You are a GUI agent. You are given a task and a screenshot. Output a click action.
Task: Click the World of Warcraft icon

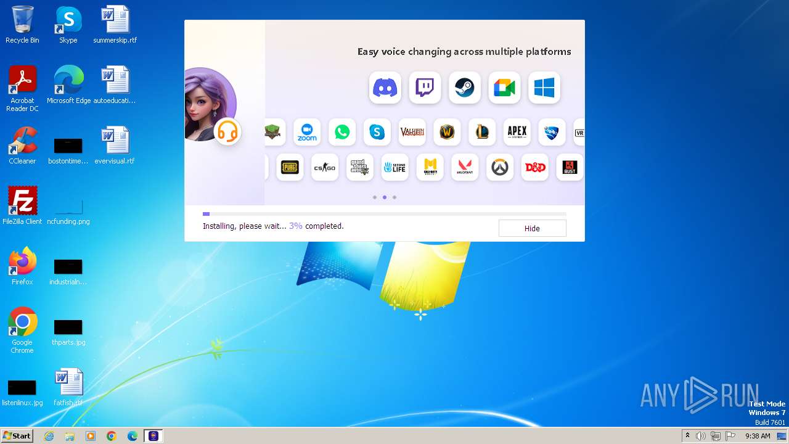tap(448, 132)
